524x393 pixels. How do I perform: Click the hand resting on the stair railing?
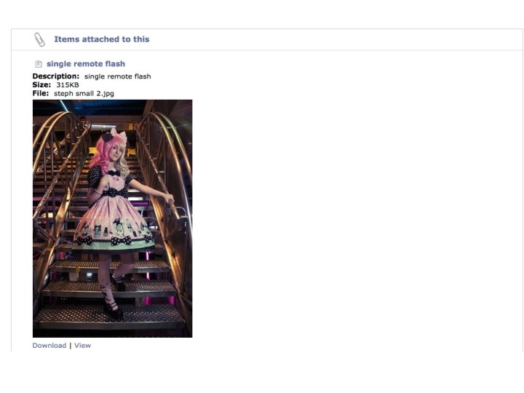point(170,199)
